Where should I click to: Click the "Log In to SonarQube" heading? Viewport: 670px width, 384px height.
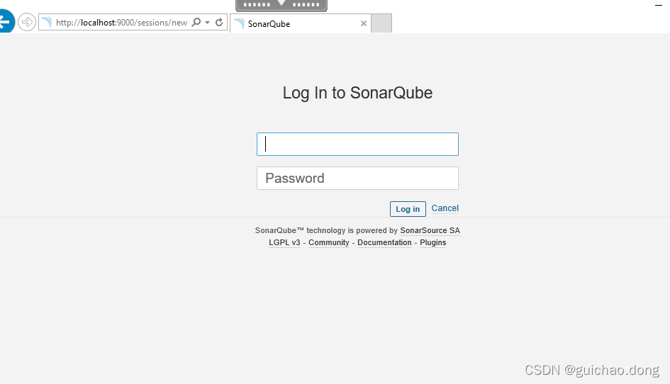coord(357,93)
